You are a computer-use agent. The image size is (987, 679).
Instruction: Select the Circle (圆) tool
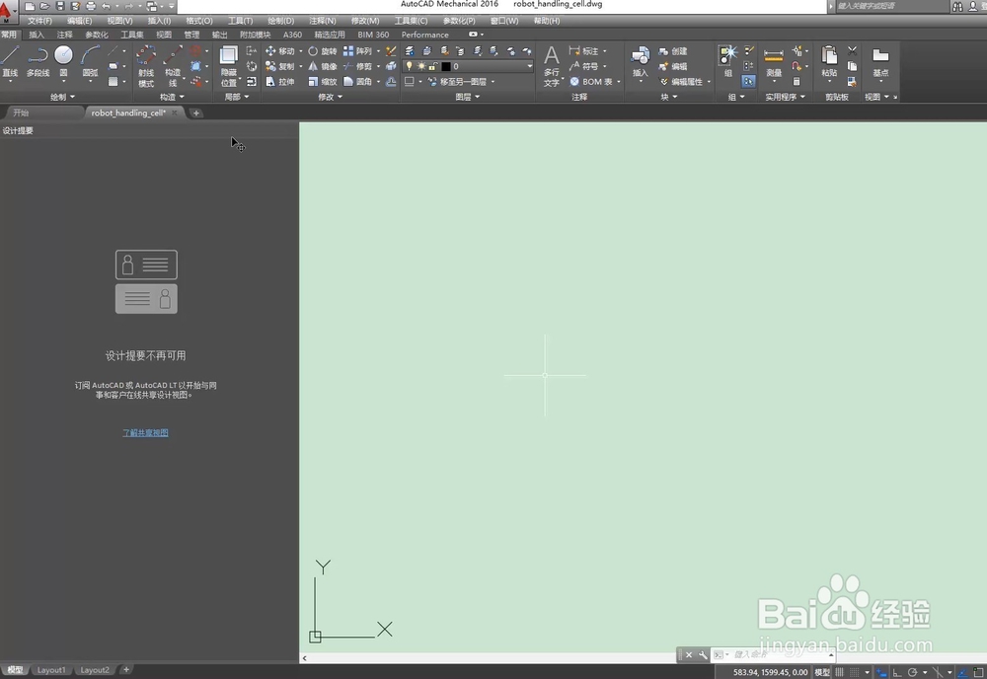pos(63,61)
